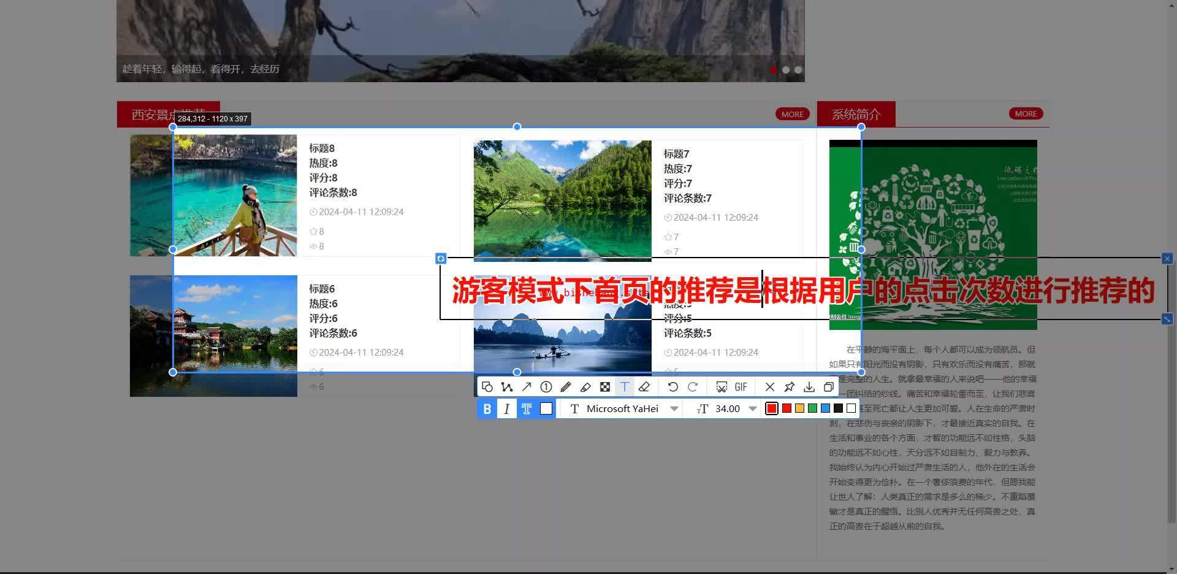Select the shapes drawing tool
This screenshot has width=1177, height=574.
click(x=487, y=387)
